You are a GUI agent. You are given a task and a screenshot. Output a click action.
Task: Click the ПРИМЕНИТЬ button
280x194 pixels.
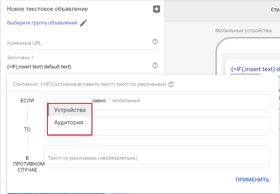tap(252, 180)
